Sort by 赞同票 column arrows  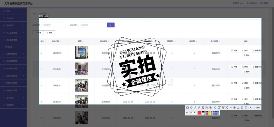pos(174,41)
